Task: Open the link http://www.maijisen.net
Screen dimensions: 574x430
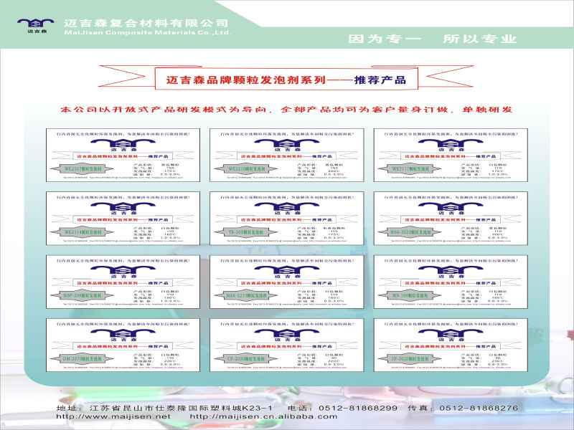Action: point(113,416)
